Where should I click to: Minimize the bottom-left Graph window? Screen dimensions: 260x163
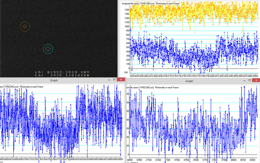click(x=109, y=80)
